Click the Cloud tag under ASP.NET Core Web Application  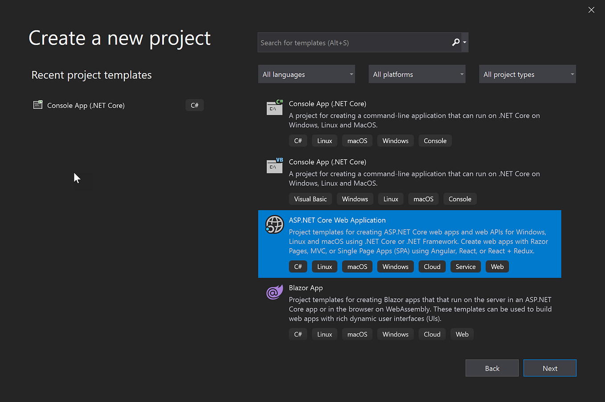click(432, 266)
